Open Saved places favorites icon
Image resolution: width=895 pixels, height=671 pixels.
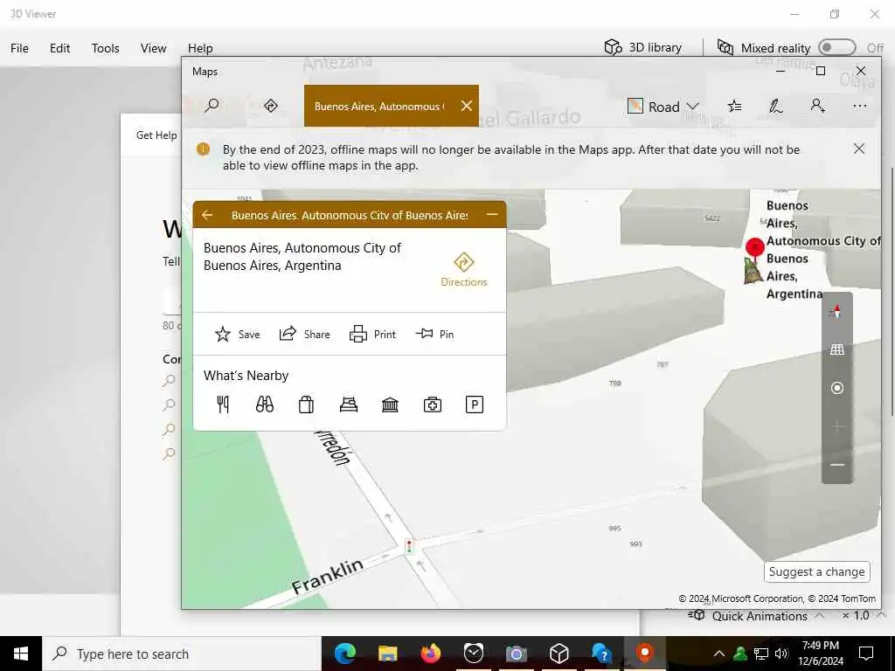click(x=734, y=106)
